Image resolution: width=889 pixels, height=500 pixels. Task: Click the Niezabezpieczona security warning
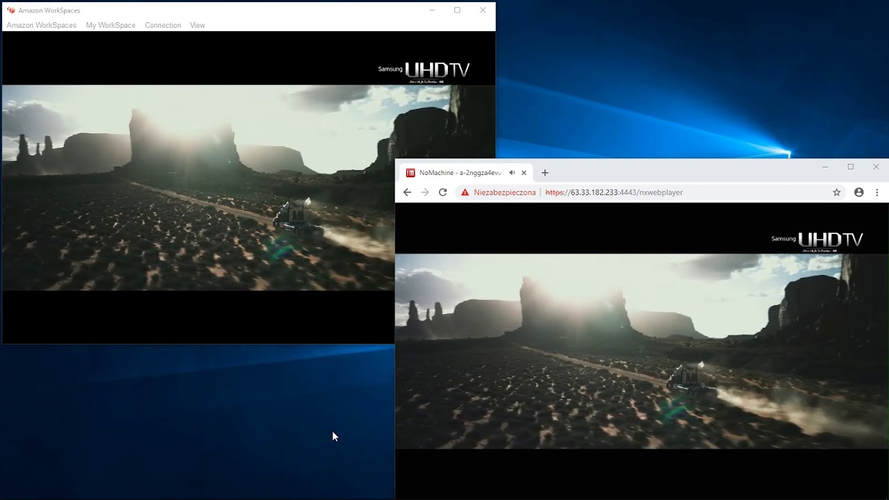498,192
